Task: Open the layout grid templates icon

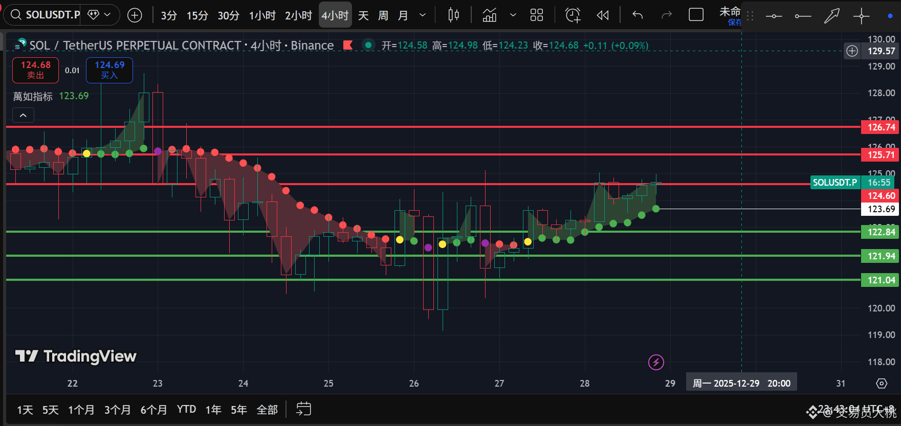Action: pyautogui.click(x=537, y=15)
